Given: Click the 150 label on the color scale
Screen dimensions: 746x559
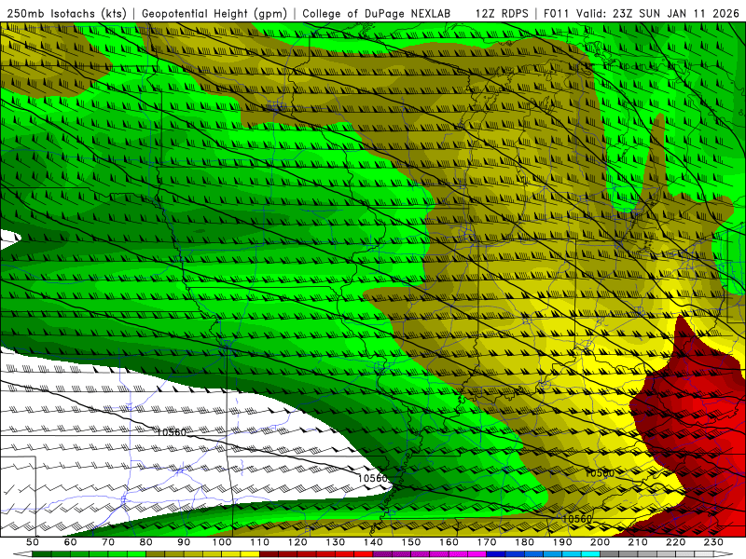Looking at the screenshot, I should point(411,542).
